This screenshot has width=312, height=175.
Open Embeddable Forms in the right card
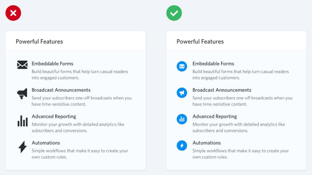tap(213, 64)
